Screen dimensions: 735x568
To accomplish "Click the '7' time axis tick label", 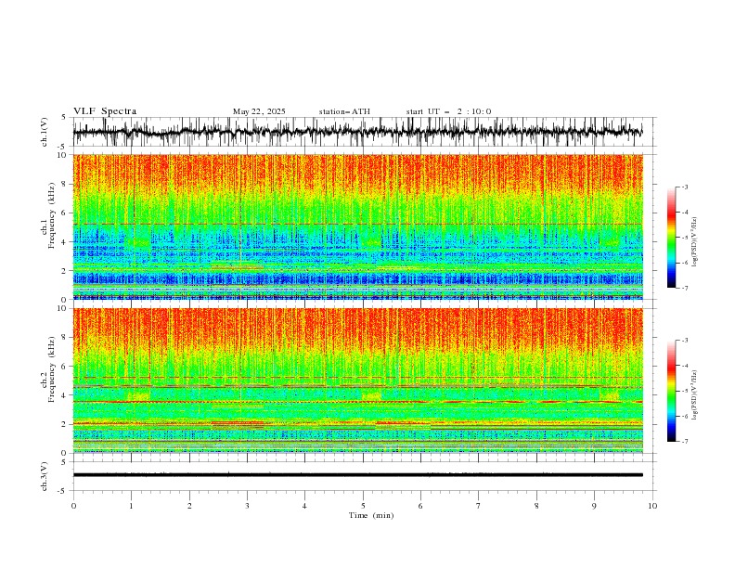I will click(x=479, y=506).
